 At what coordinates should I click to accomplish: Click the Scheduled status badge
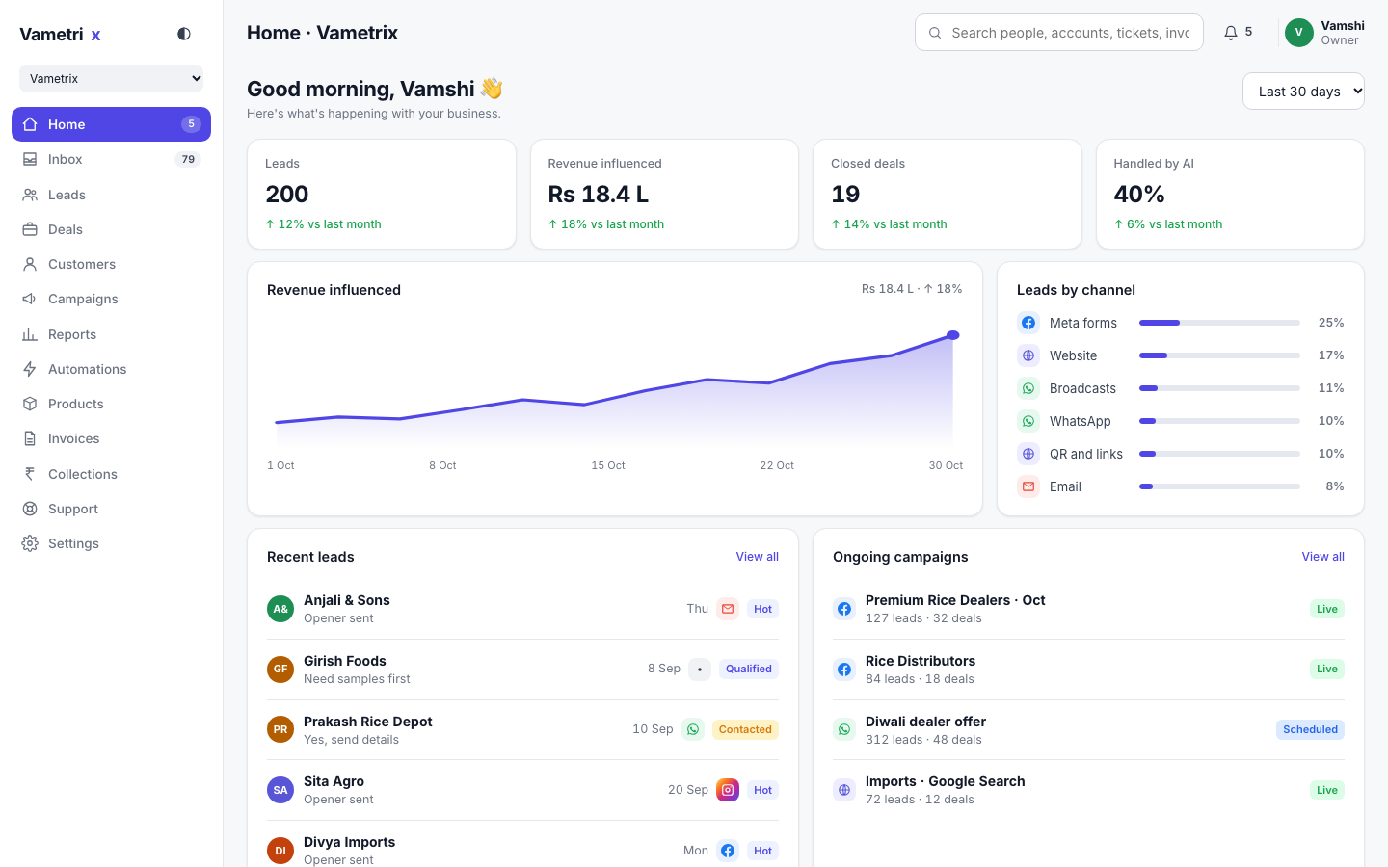tap(1310, 729)
